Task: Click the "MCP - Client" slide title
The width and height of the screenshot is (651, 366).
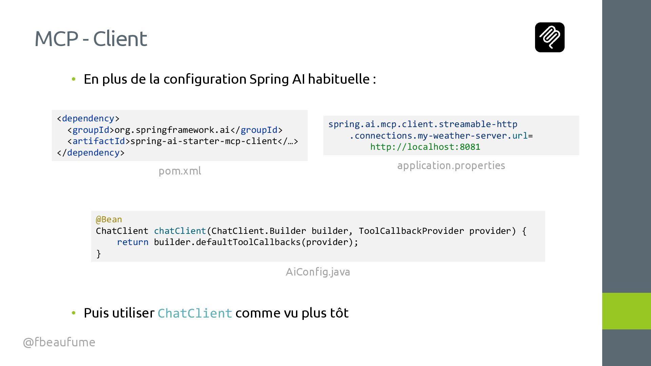Action: (91, 39)
